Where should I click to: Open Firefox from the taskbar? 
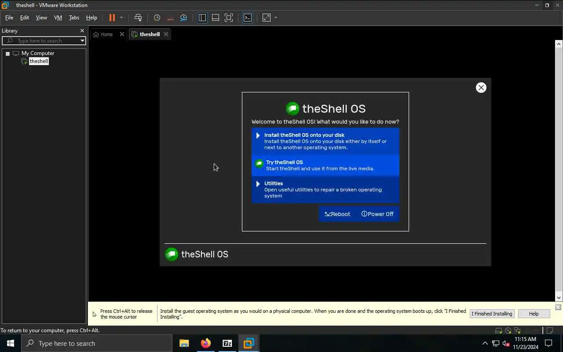click(205, 343)
